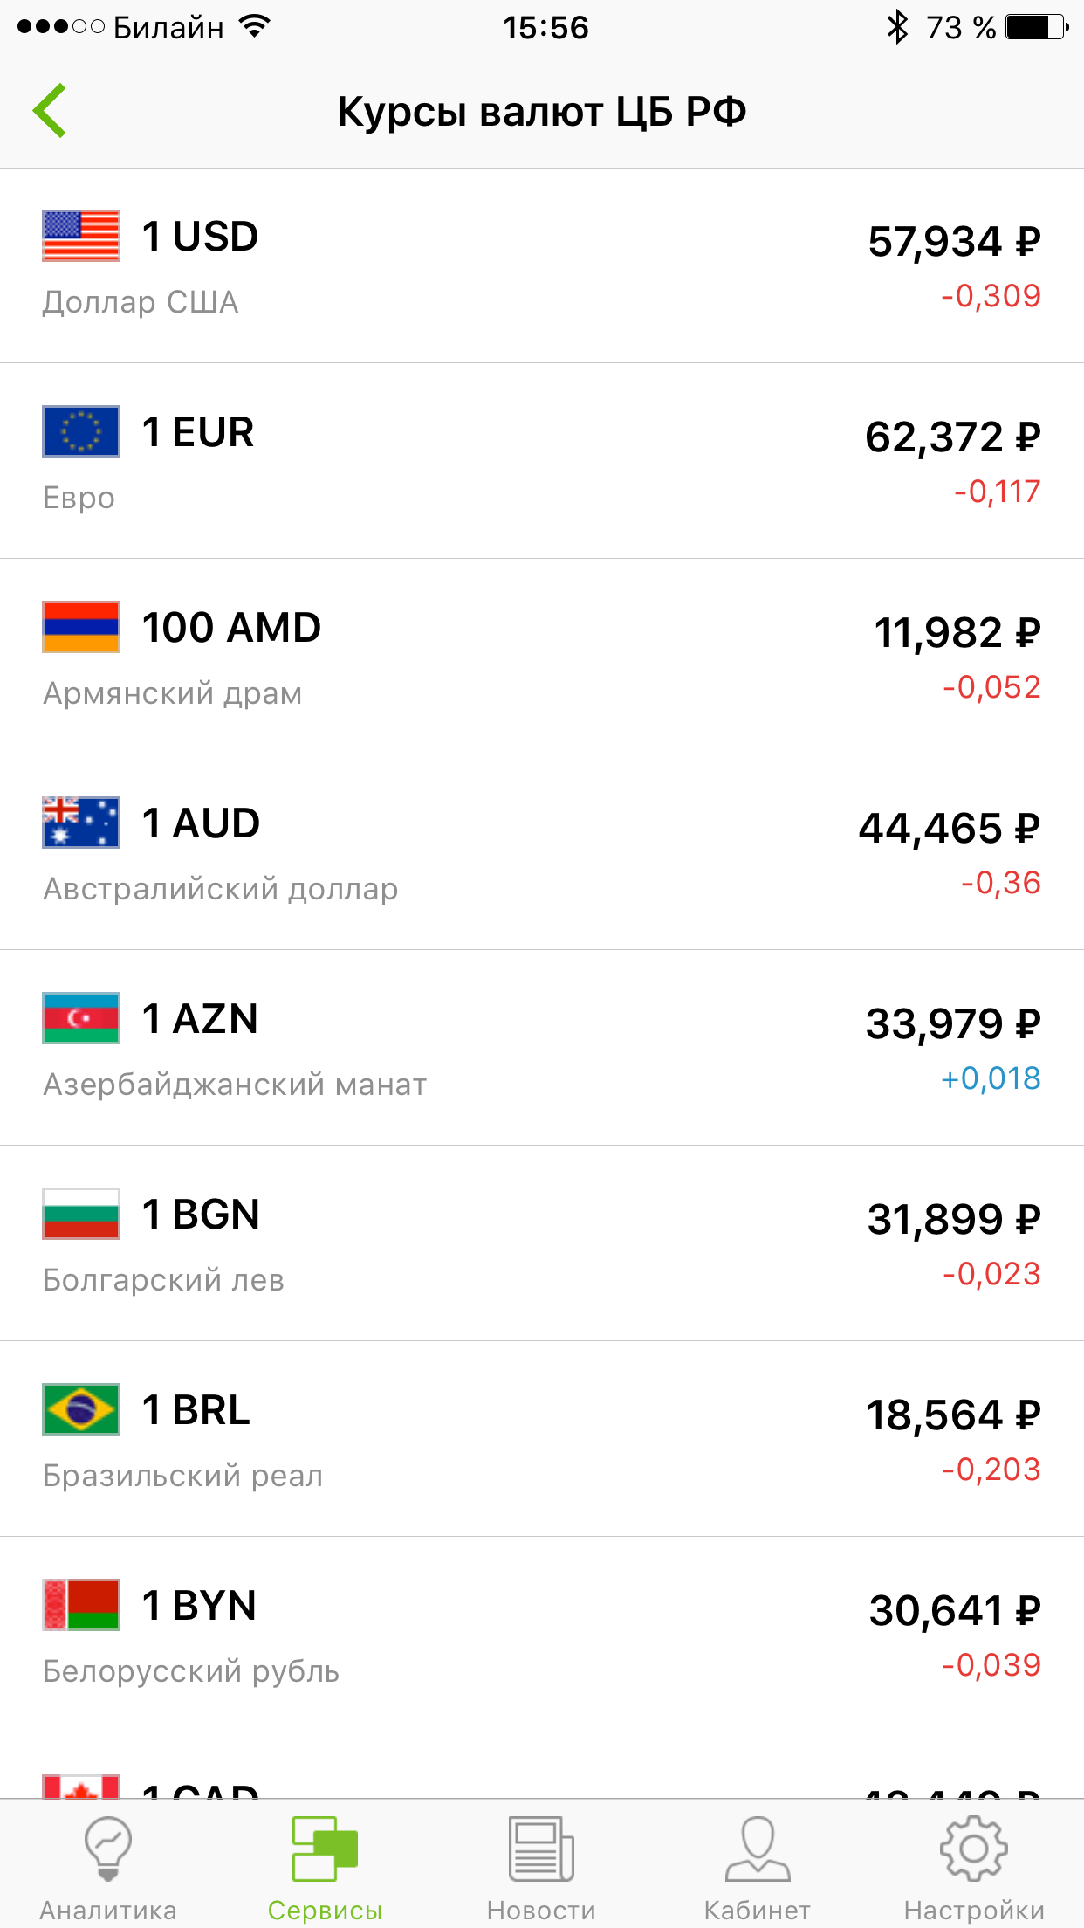Tap the Australian flag icon
1084x1928 pixels.
(x=81, y=823)
